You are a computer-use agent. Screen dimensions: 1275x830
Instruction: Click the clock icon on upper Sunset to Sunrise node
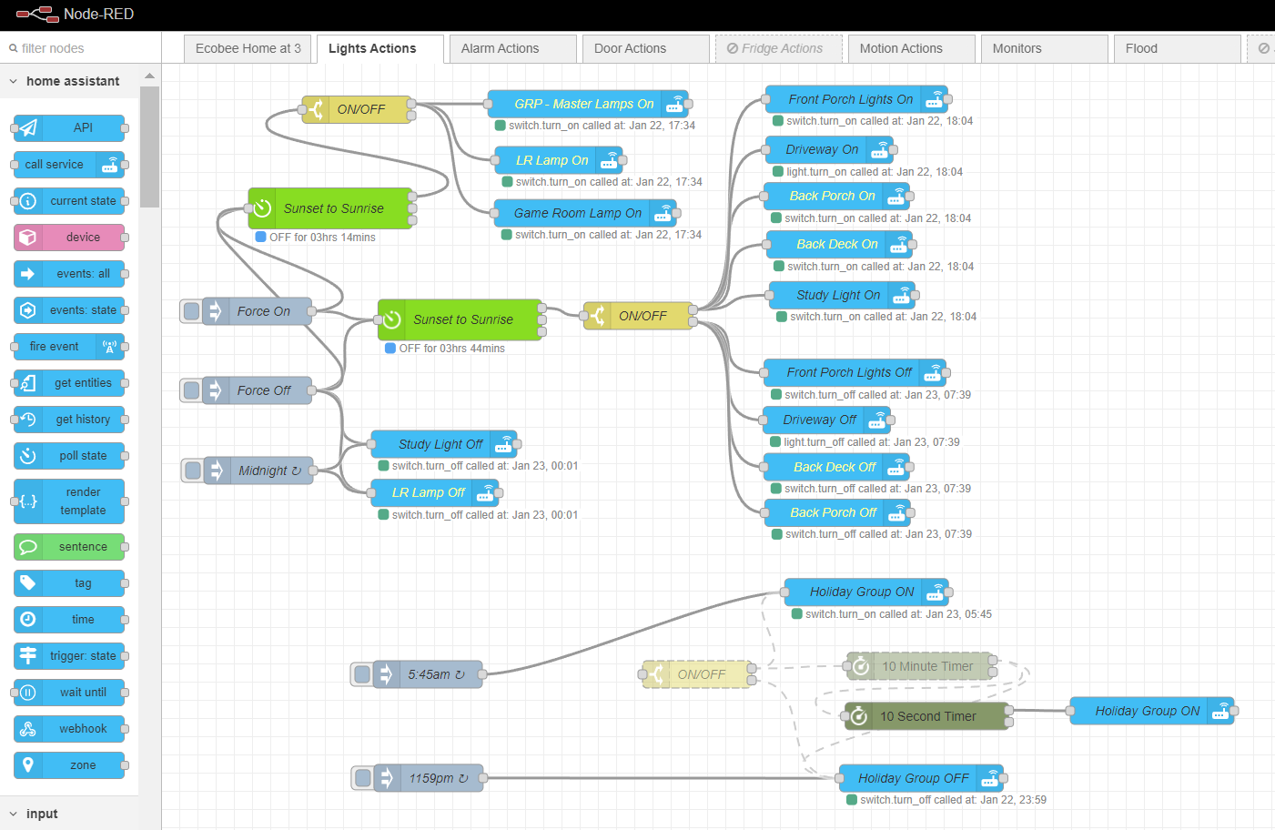tap(262, 208)
